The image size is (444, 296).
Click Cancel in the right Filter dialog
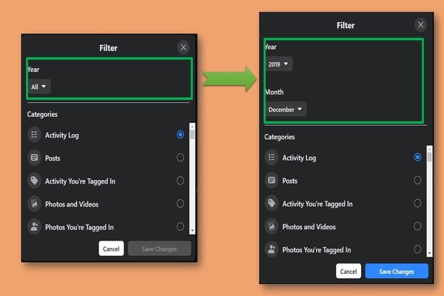point(349,271)
